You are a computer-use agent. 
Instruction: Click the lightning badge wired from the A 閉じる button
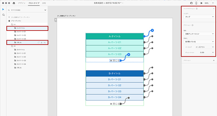[x=129, y=55]
